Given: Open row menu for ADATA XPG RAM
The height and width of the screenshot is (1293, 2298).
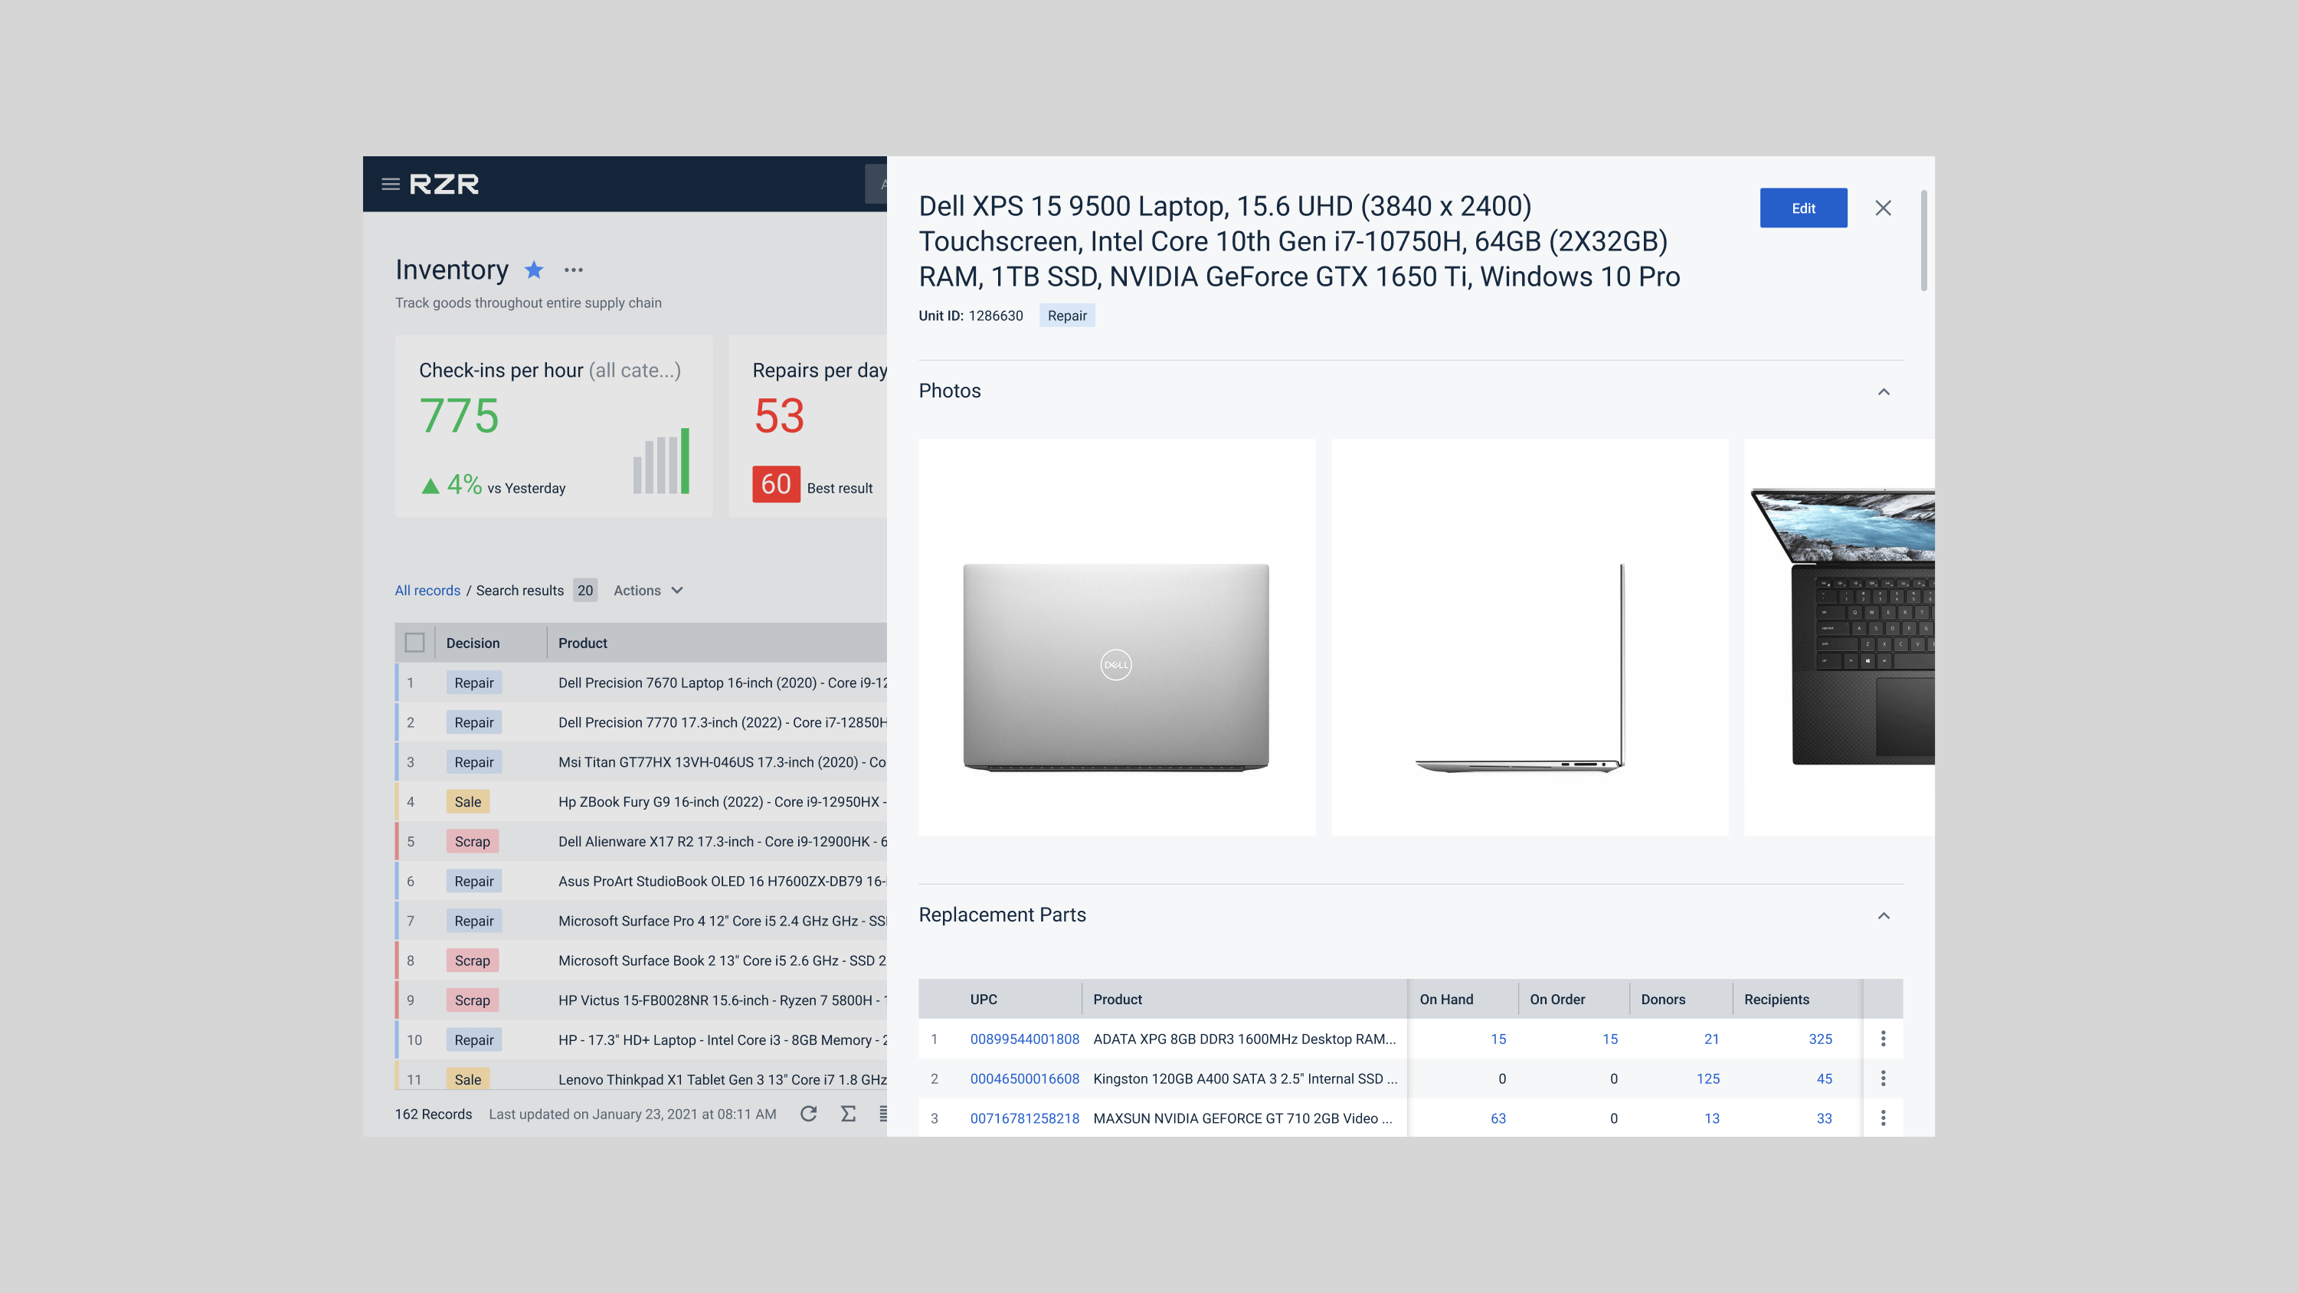Looking at the screenshot, I should [x=1883, y=1039].
